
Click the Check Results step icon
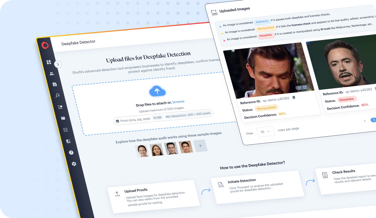point(325,175)
